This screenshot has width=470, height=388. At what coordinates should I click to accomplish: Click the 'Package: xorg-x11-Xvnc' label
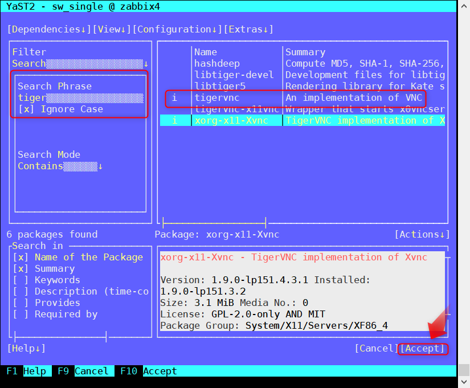[217, 235]
